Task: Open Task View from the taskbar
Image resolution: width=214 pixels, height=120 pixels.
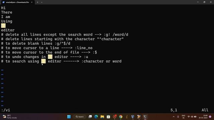Action: (x=90, y=117)
